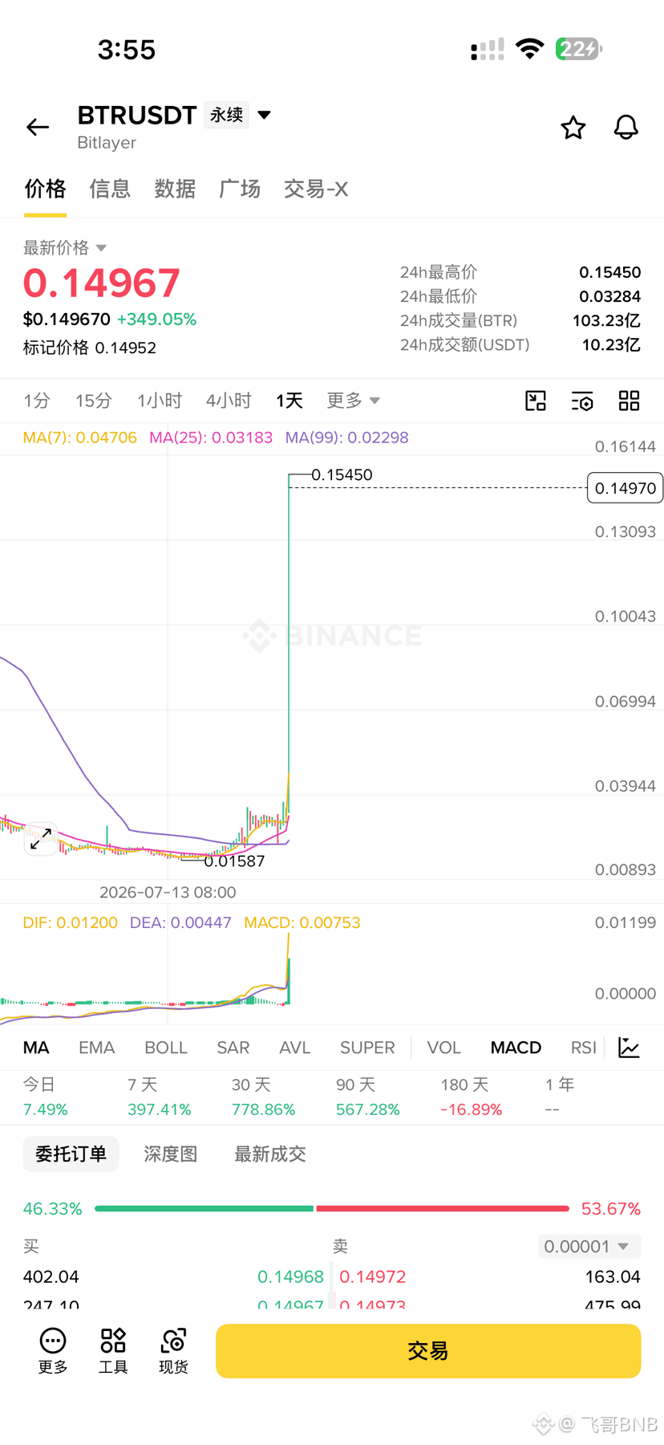Tap 180 天 change -16.89%
This screenshot has height=1445, width=664.
pos(471,1109)
